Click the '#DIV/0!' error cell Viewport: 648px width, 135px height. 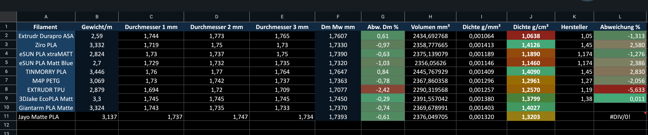(620, 117)
